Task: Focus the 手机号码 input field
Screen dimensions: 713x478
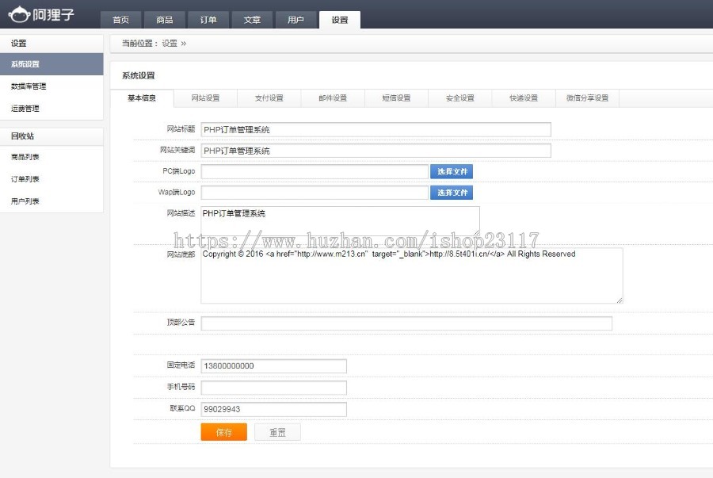Action: tap(274, 388)
